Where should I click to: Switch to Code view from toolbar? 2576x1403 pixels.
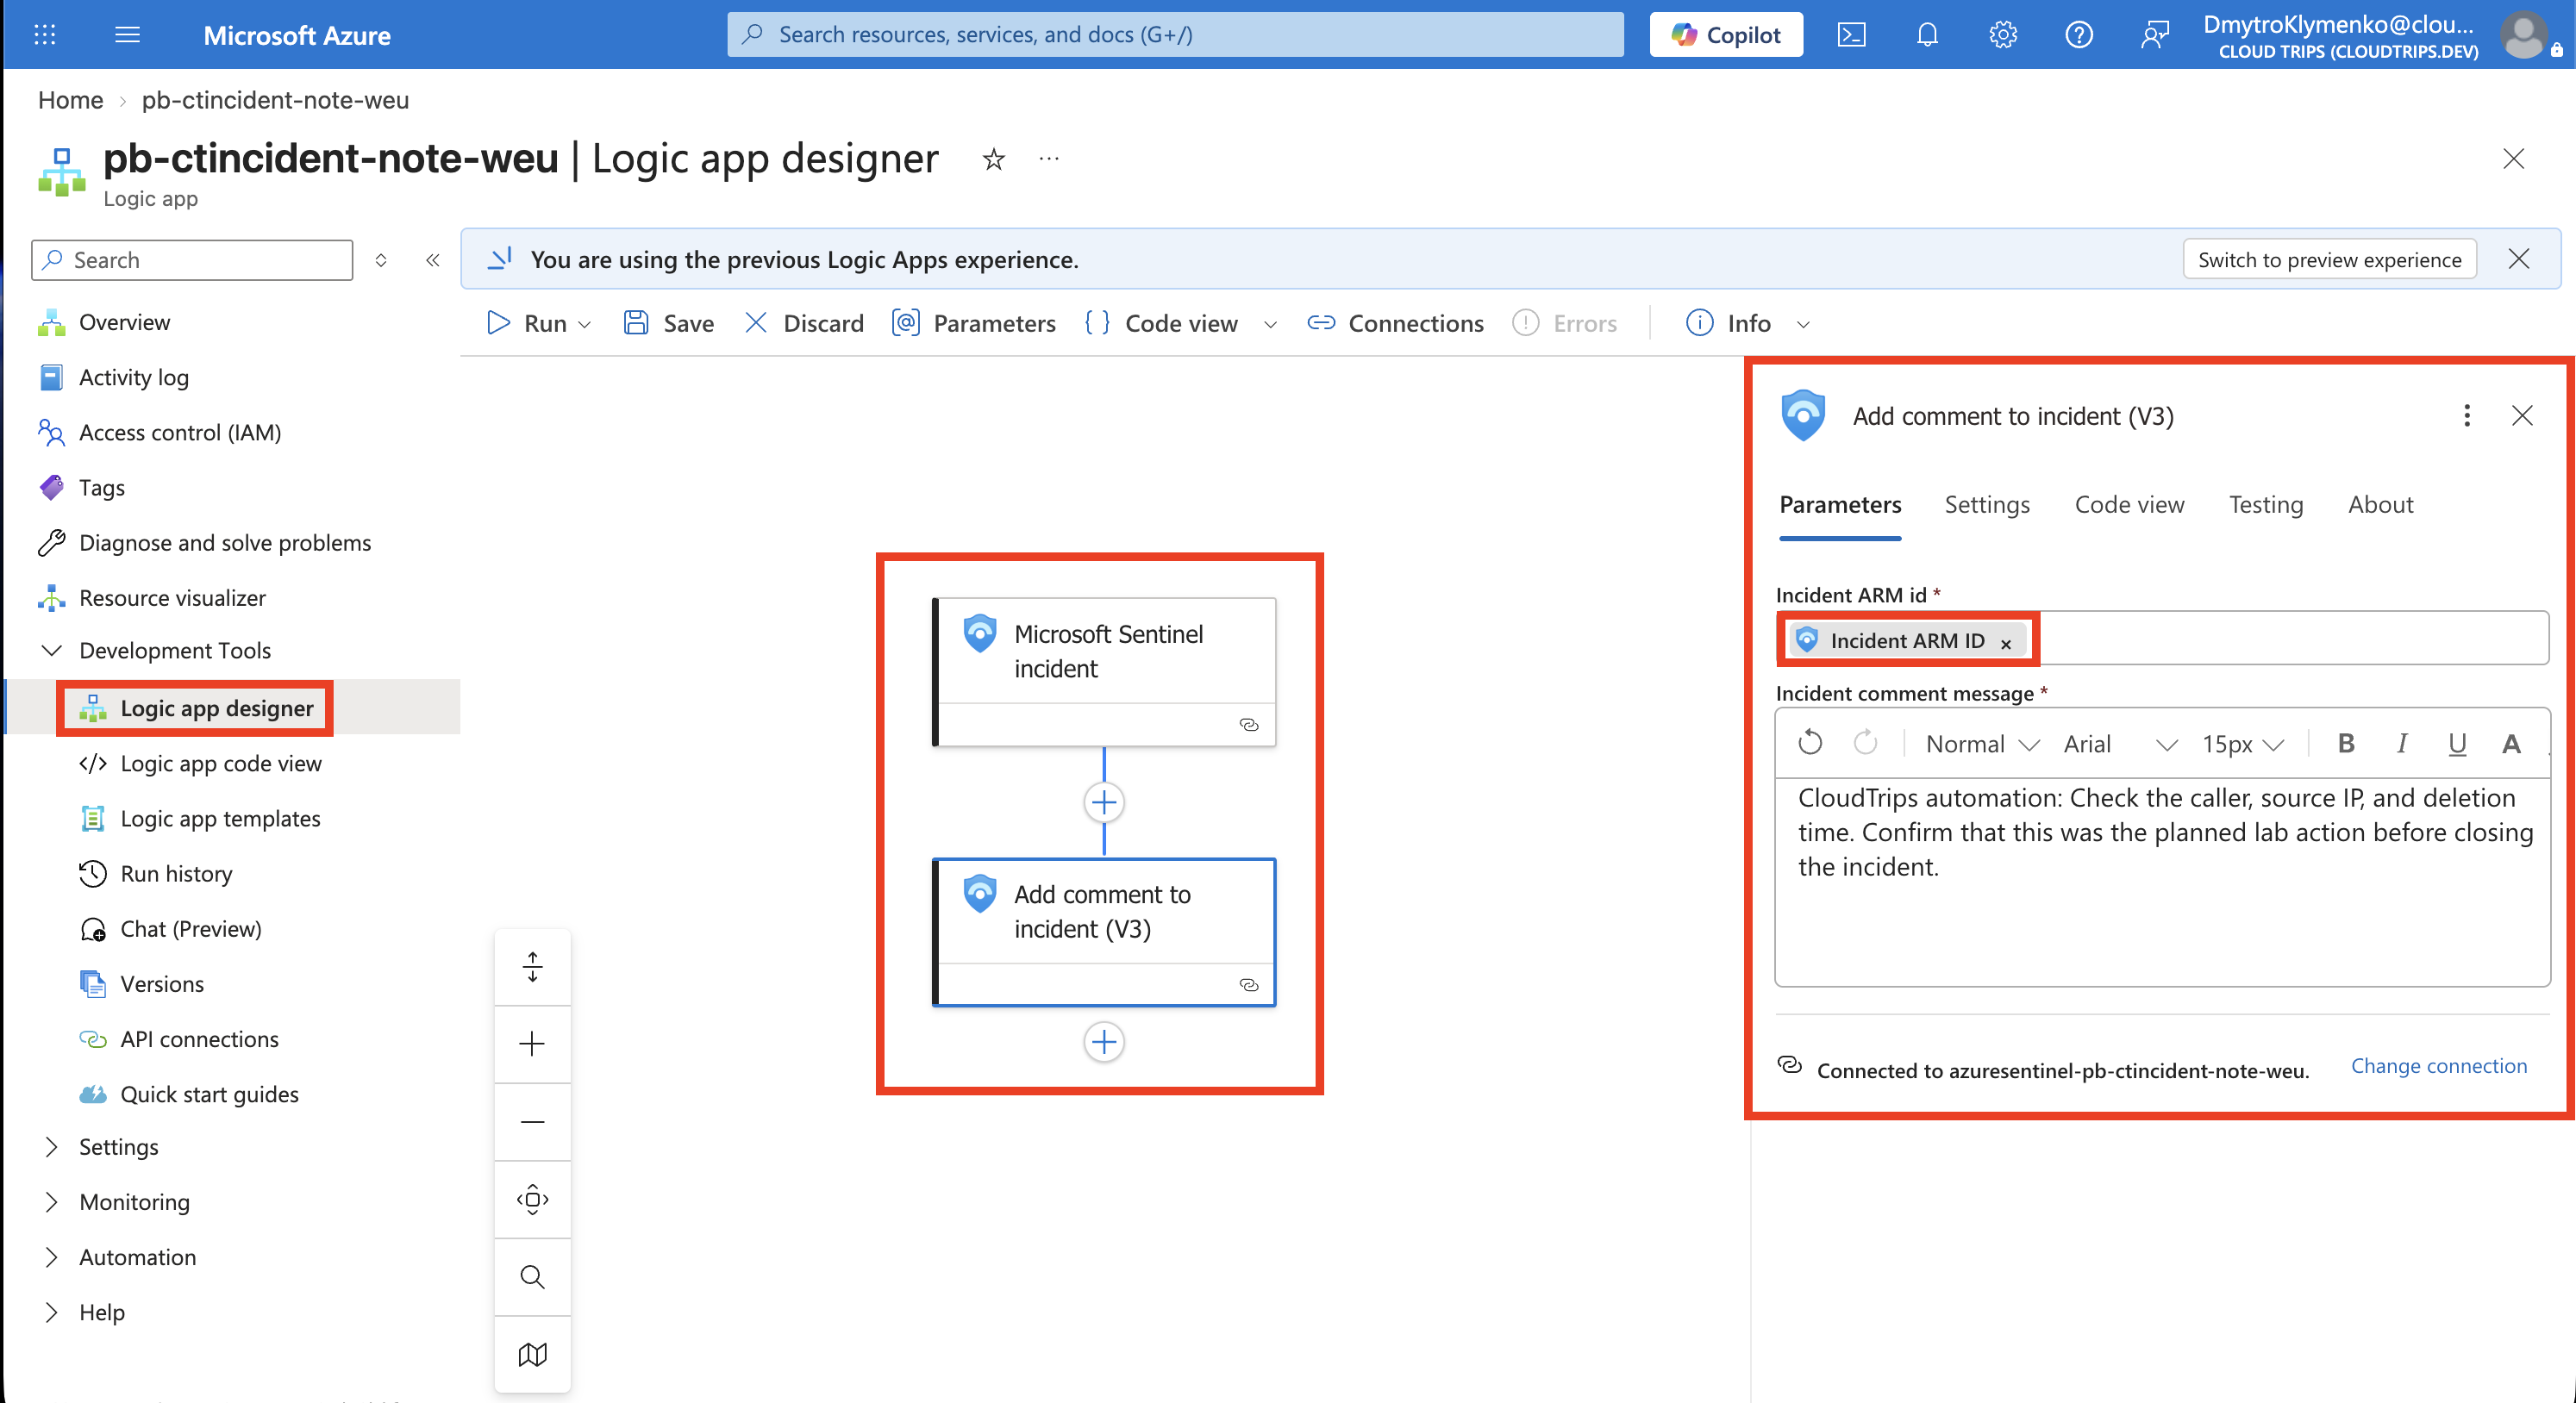pyautogui.click(x=1162, y=323)
